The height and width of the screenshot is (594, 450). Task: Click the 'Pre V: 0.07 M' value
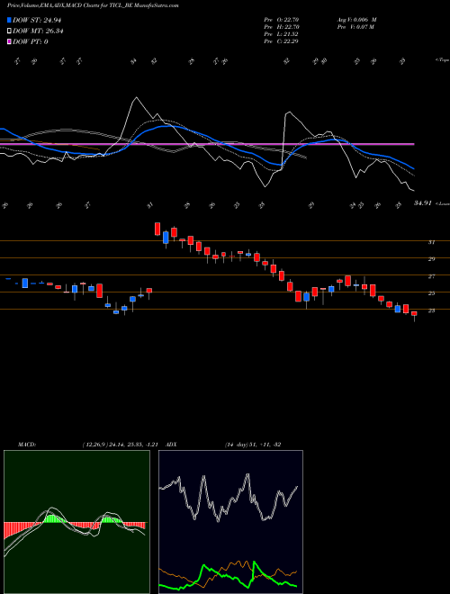click(x=355, y=27)
